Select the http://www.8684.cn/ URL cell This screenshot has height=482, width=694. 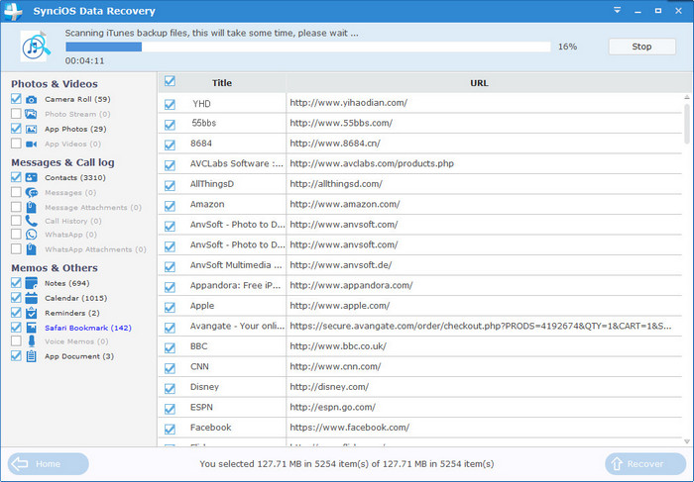[x=335, y=144]
